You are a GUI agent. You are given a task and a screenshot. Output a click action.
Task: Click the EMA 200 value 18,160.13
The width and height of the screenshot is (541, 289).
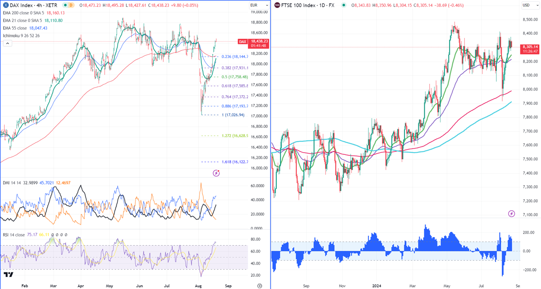click(x=56, y=13)
